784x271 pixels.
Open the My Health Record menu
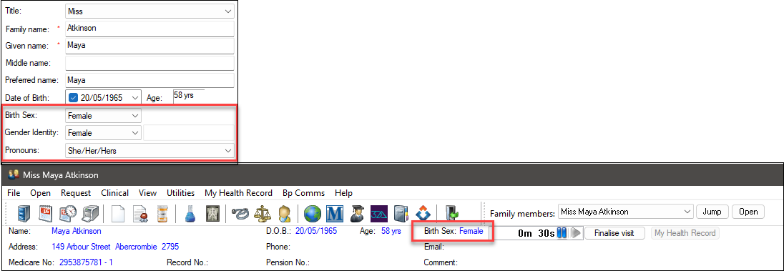point(238,193)
